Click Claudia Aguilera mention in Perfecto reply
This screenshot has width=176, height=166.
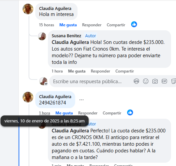coord(70,131)
